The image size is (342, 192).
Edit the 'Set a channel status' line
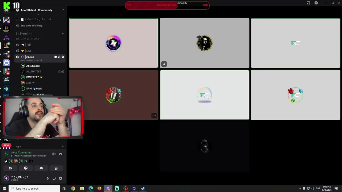31,61
